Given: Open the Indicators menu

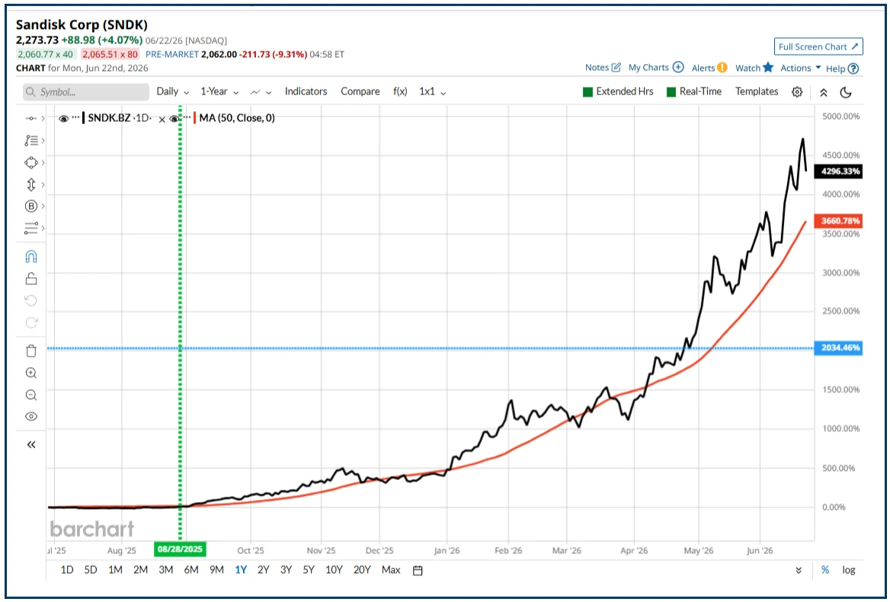Looking at the screenshot, I should [x=306, y=91].
